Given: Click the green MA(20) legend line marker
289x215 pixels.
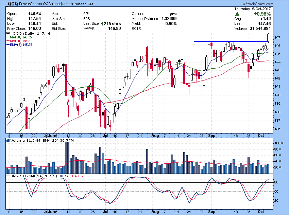Looking at the screenshot, I should coord(8,37).
